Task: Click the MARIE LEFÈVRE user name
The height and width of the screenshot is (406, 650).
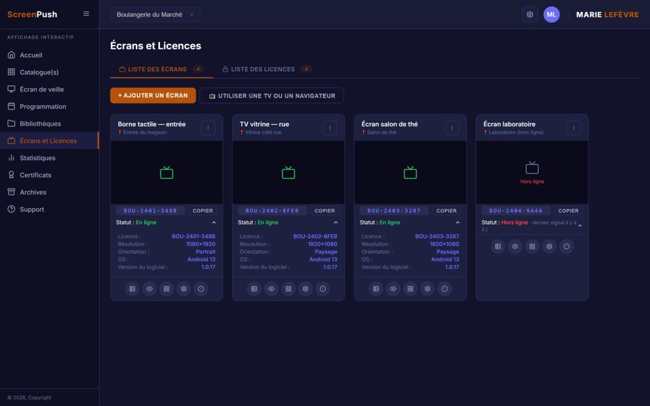Action: [x=607, y=15]
